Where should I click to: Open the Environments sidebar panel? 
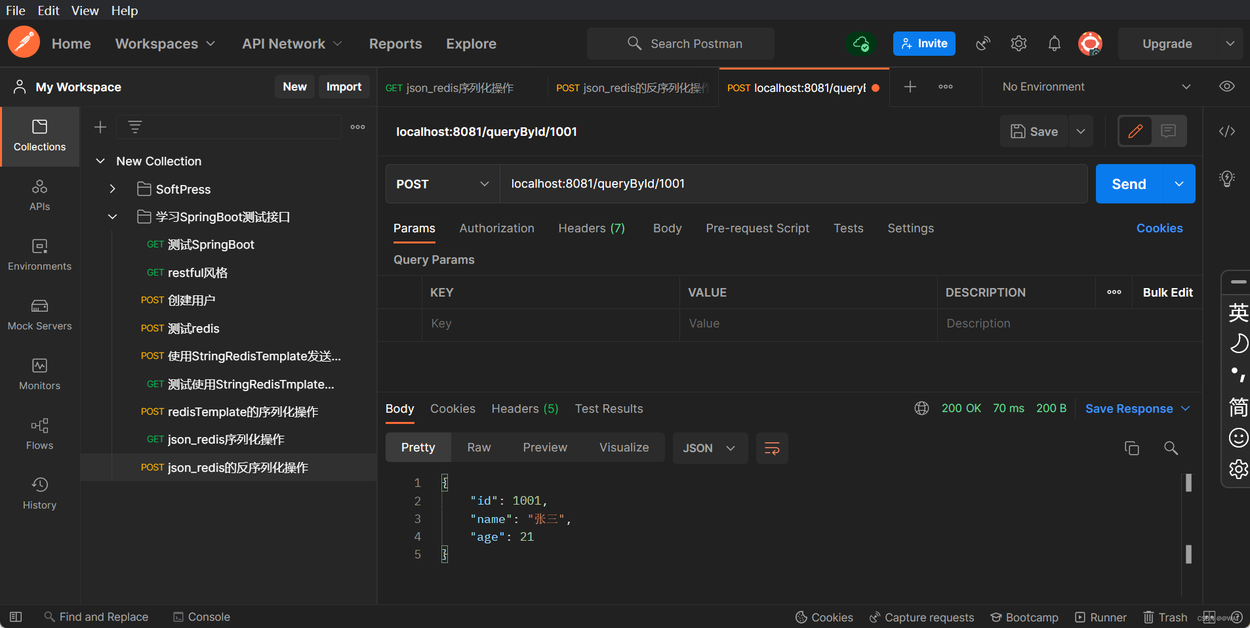click(39, 255)
